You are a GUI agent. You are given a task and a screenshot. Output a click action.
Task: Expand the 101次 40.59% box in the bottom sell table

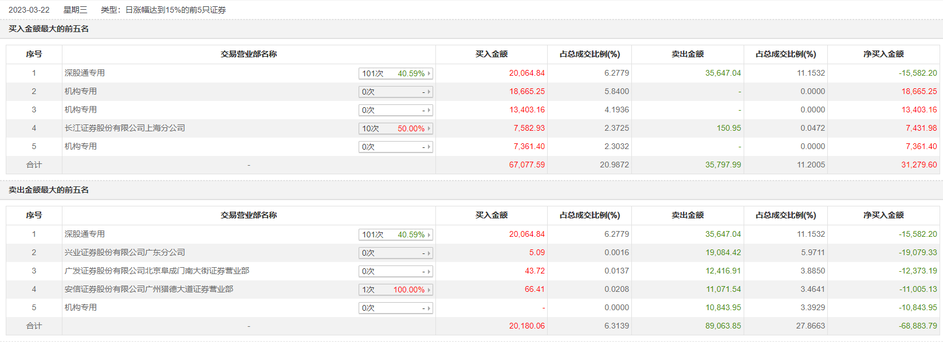[x=395, y=234]
